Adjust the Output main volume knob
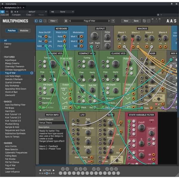 [x=94, y=36]
